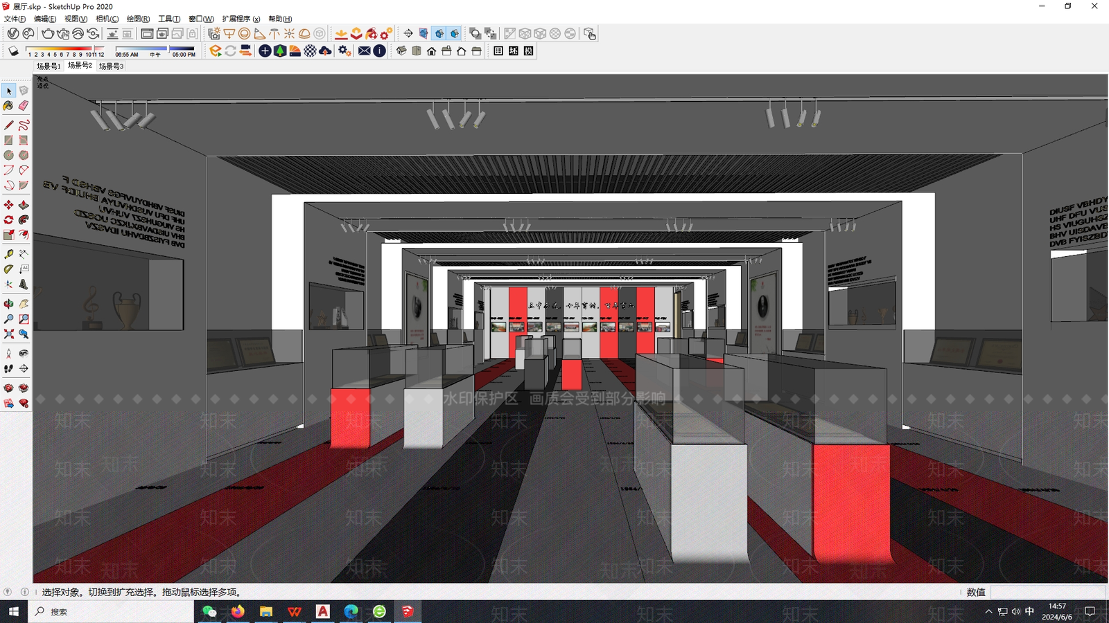The height and width of the screenshot is (623, 1109).
Task: Open the 相机(C) menu
Action: tap(107, 19)
